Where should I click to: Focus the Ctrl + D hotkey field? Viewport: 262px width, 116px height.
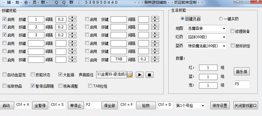(165, 105)
